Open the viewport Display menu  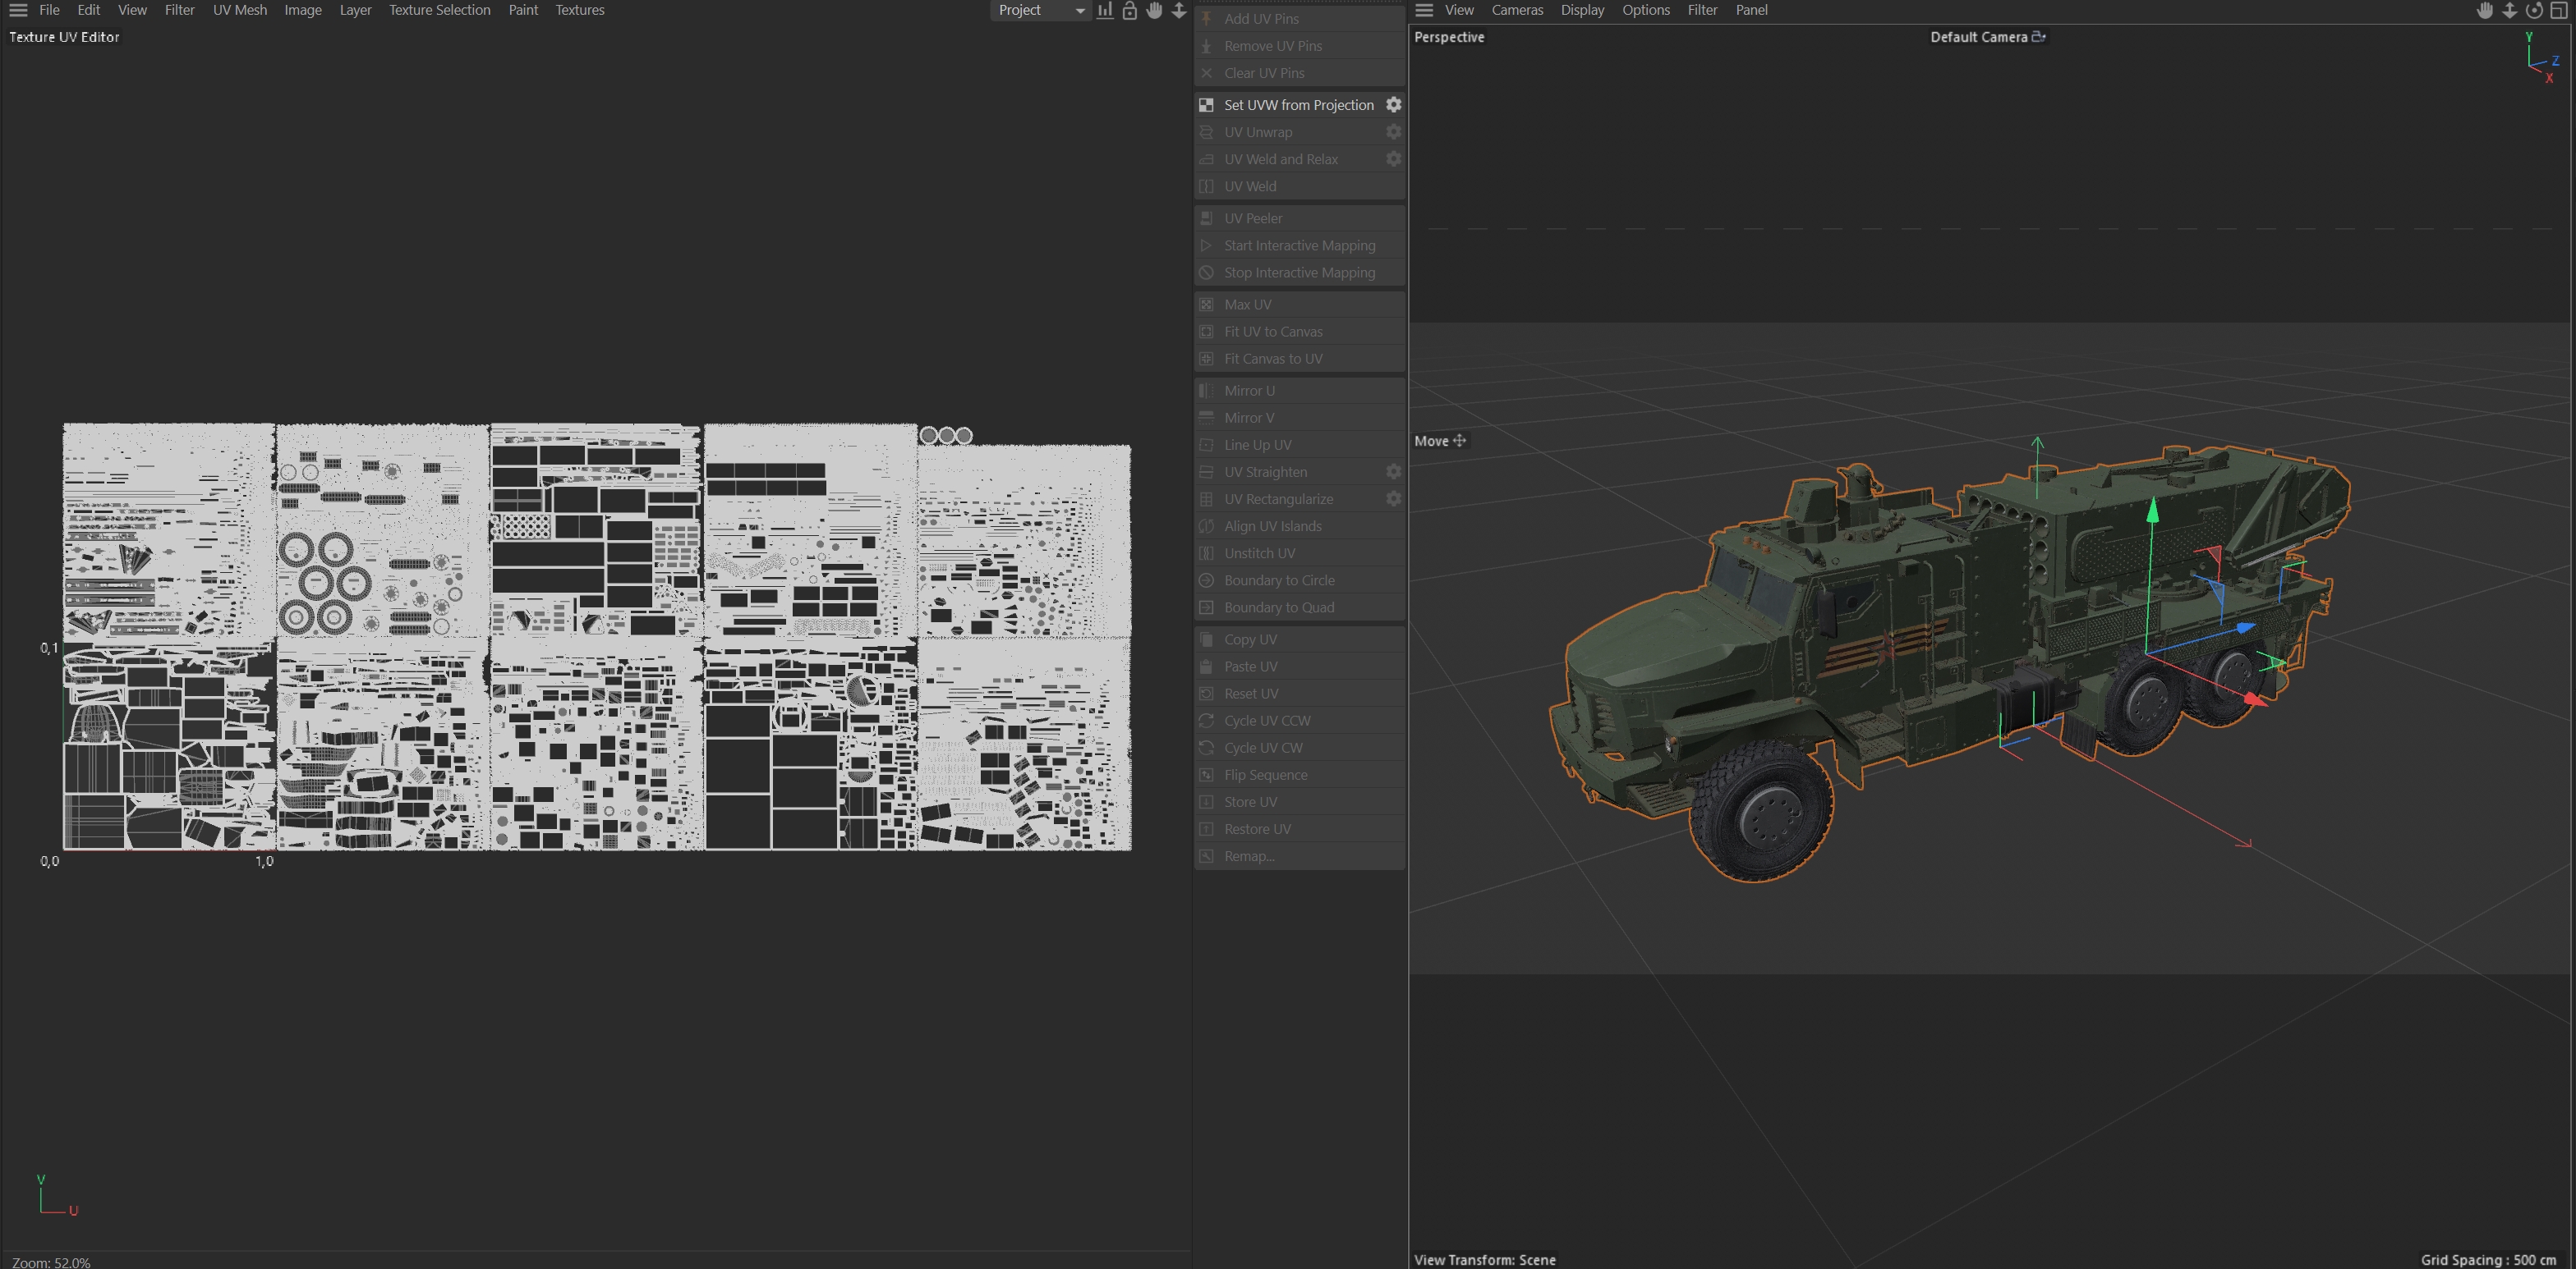click(x=1582, y=10)
